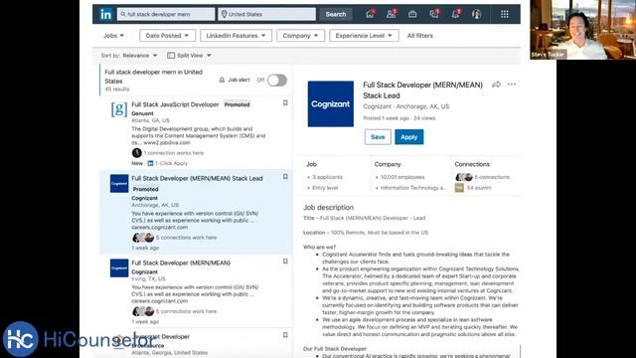Open the Experience Level filter dropdown
The image size is (636, 358).
tap(364, 36)
